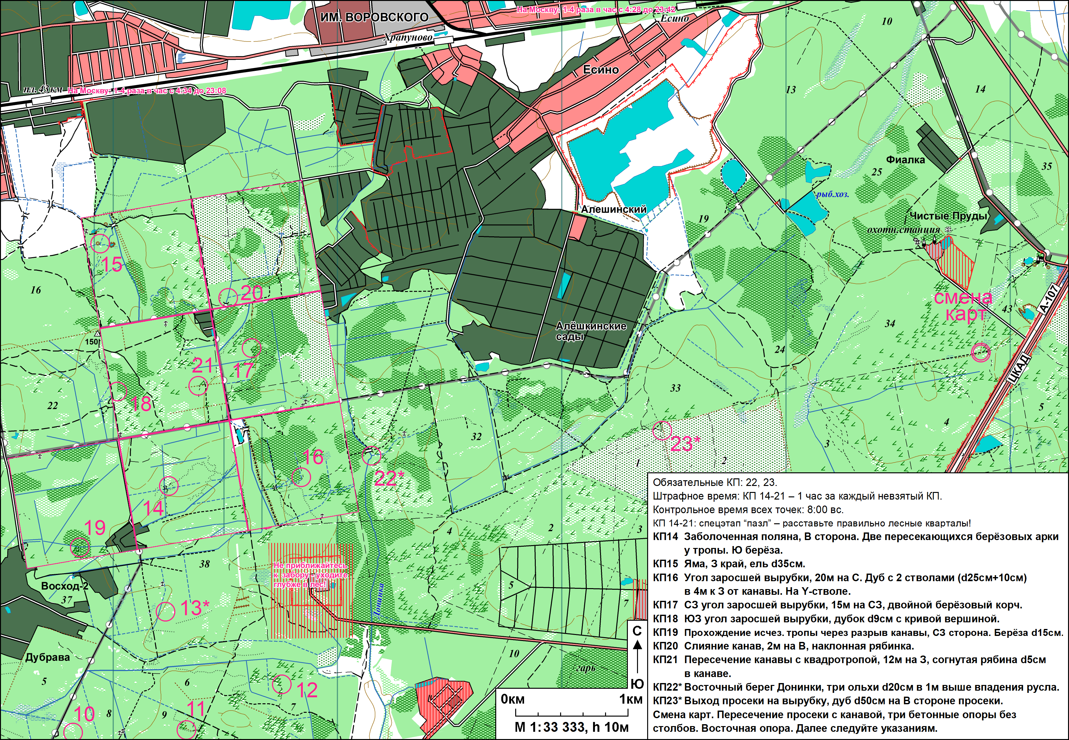Select control point circle 18
Viewport: 1069px width, 740px height.
click(x=118, y=391)
